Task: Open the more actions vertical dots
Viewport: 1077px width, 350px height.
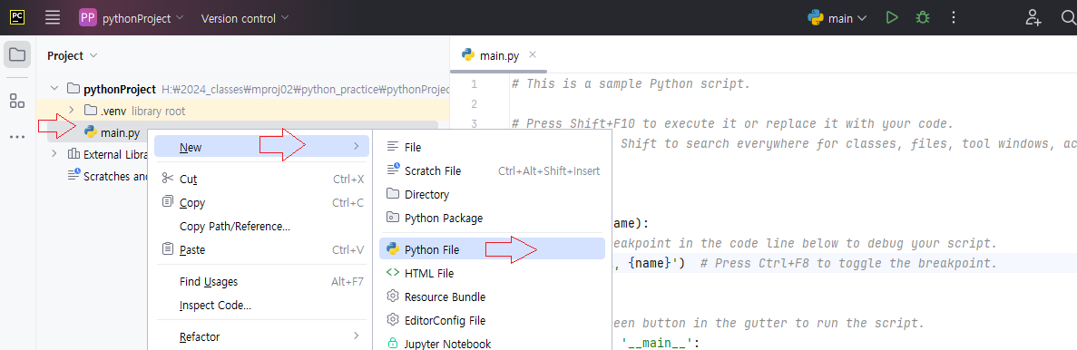Action: pos(953,18)
